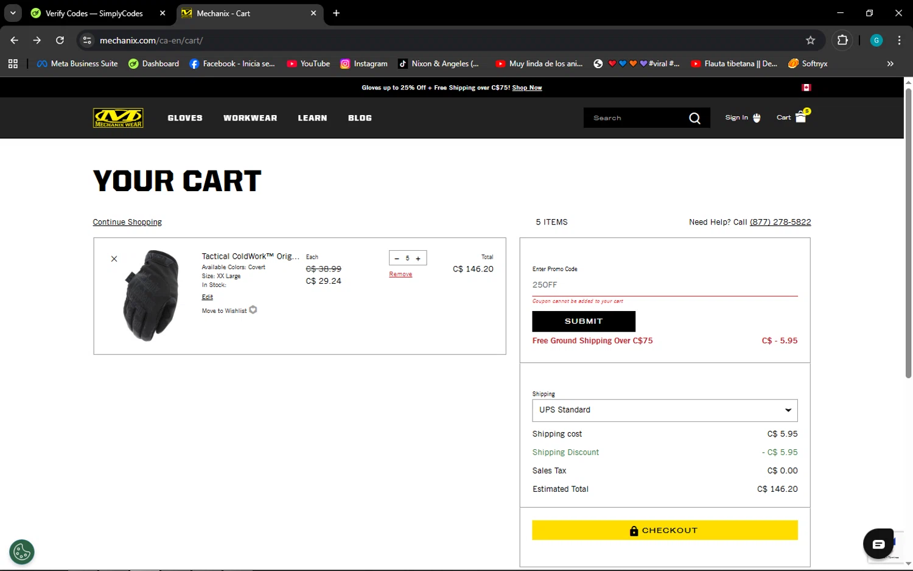Viewport: 913px width, 571px height.
Task: Open Facebook bookmark
Action: 233,63
